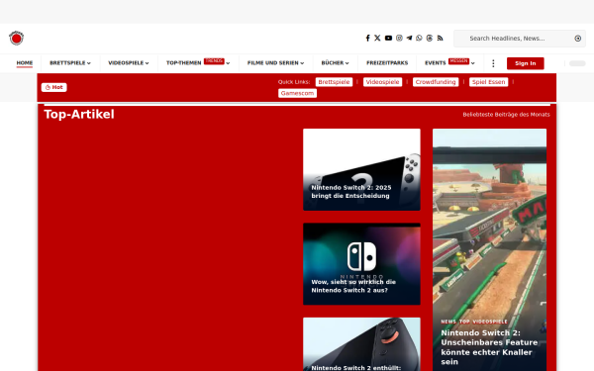Open the Freizeitparks menu item
594x371 pixels.
click(x=387, y=63)
